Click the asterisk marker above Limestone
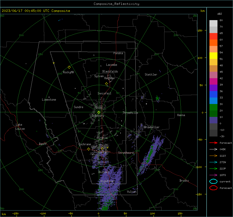Viewport: 233px width, 217px height. [49, 97]
